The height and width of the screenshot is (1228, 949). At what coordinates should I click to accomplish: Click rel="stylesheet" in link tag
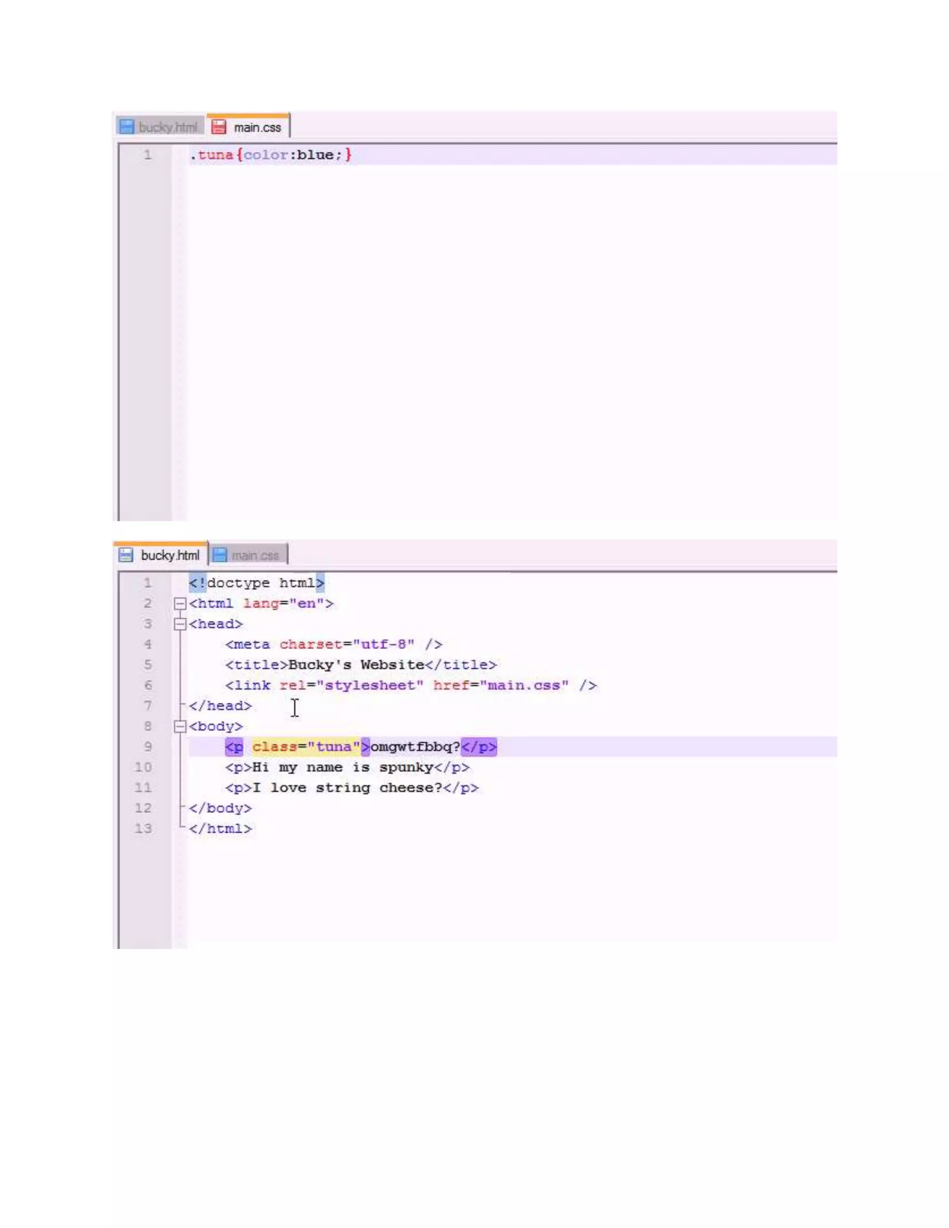tap(351, 685)
